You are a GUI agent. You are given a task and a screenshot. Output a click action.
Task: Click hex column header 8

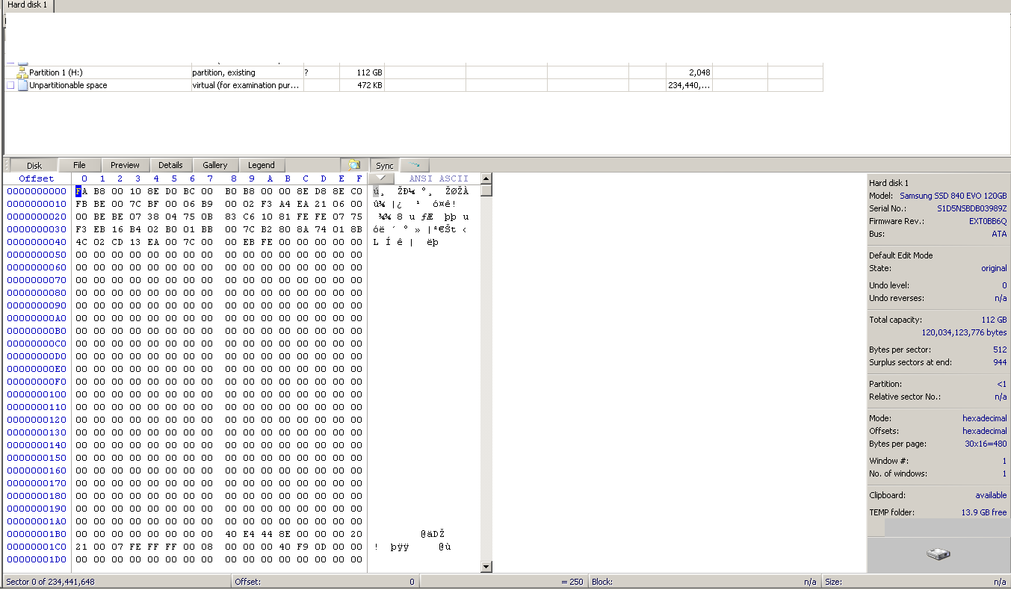click(233, 178)
